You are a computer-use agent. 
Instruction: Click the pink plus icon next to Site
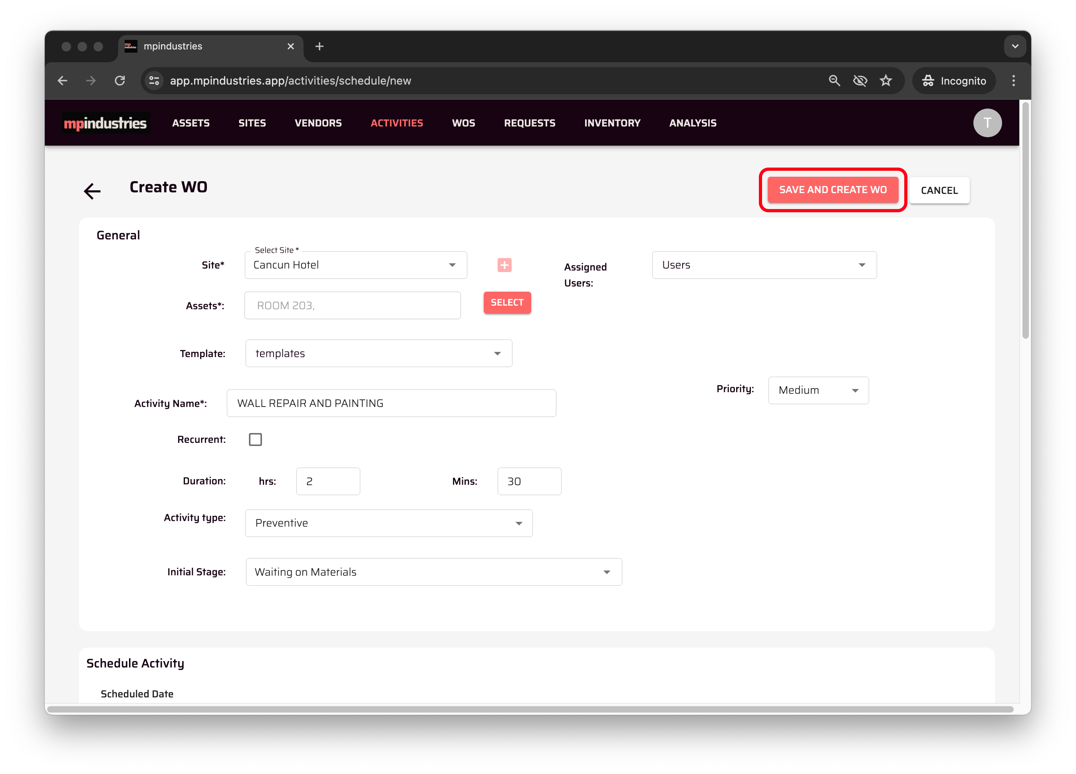tap(504, 265)
